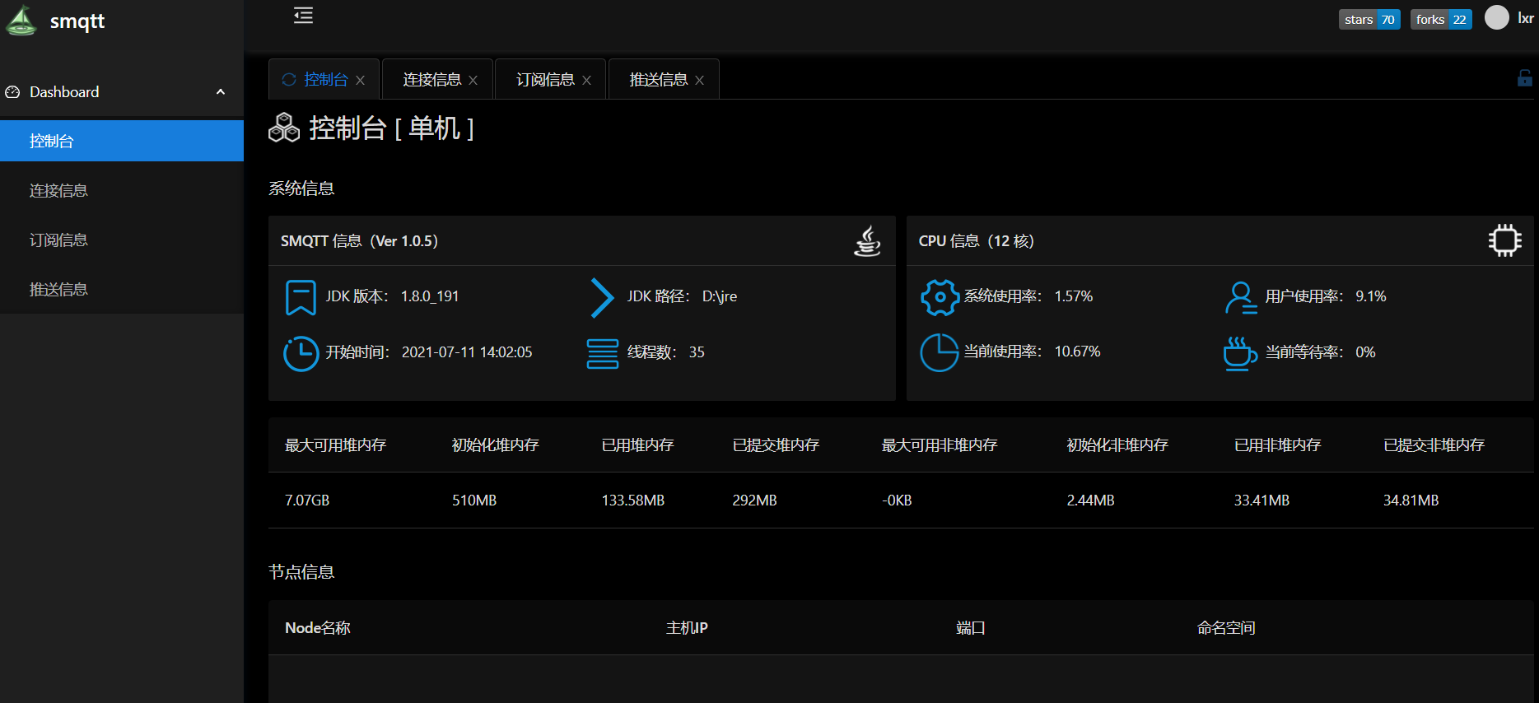Click the JDK version bookmark icon
The width and height of the screenshot is (1539, 703).
[301, 297]
